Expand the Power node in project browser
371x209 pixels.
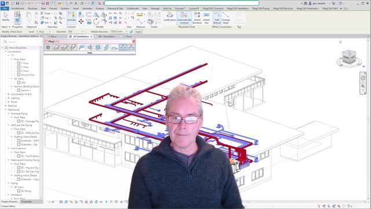(x=9, y=102)
